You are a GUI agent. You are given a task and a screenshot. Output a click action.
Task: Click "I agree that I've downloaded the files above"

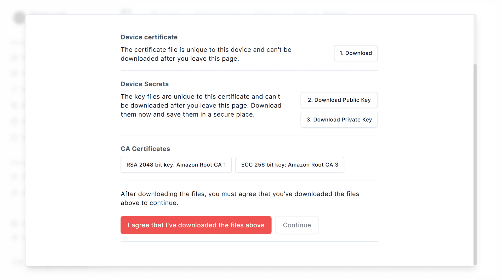pos(196,225)
